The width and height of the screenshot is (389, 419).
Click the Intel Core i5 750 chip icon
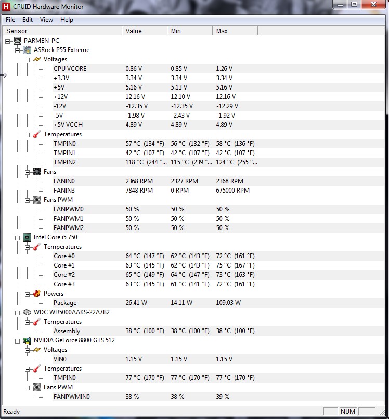pos(27,237)
